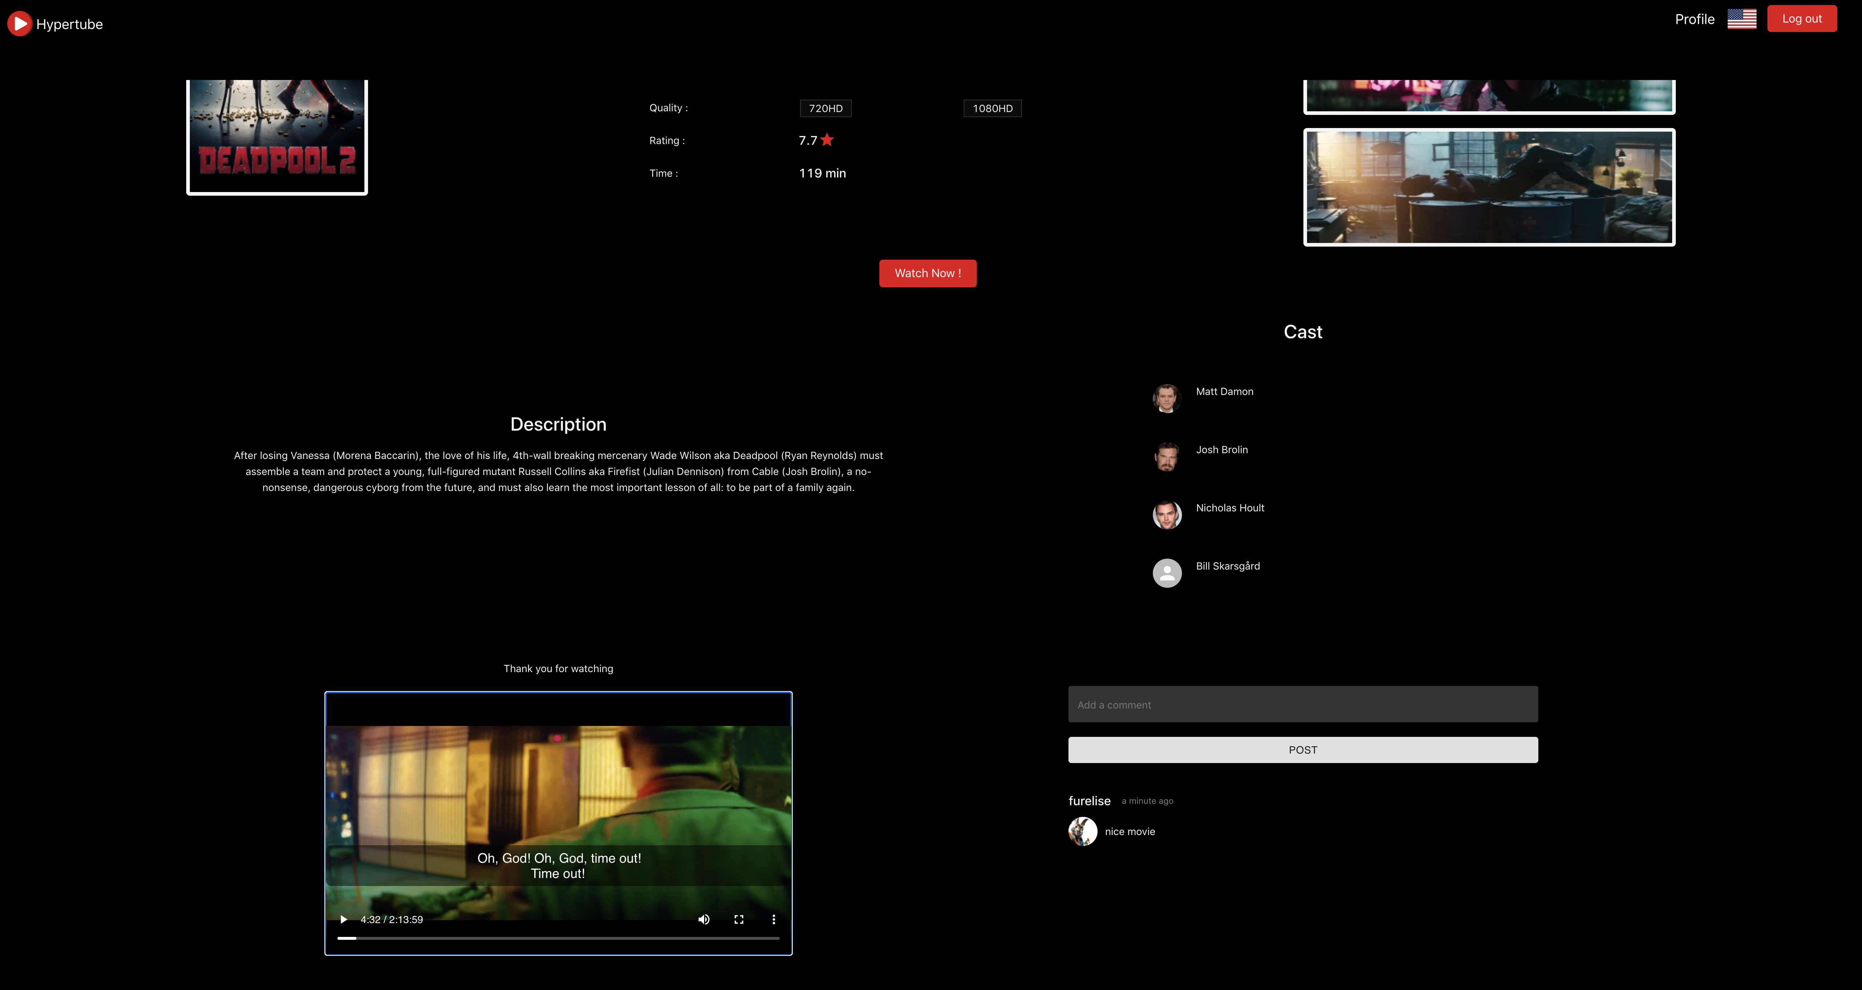
Task: Click Josh Brolin's cast photo
Action: [1167, 457]
